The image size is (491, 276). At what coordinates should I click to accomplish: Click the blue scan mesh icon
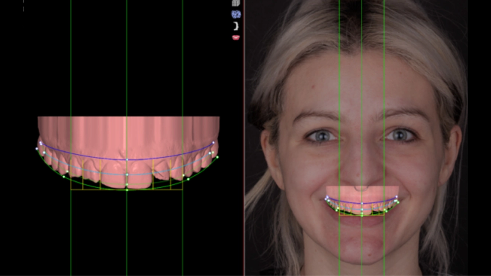click(x=236, y=14)
